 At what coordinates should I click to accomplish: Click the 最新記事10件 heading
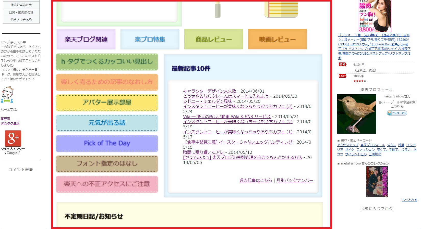pos(191,68)
